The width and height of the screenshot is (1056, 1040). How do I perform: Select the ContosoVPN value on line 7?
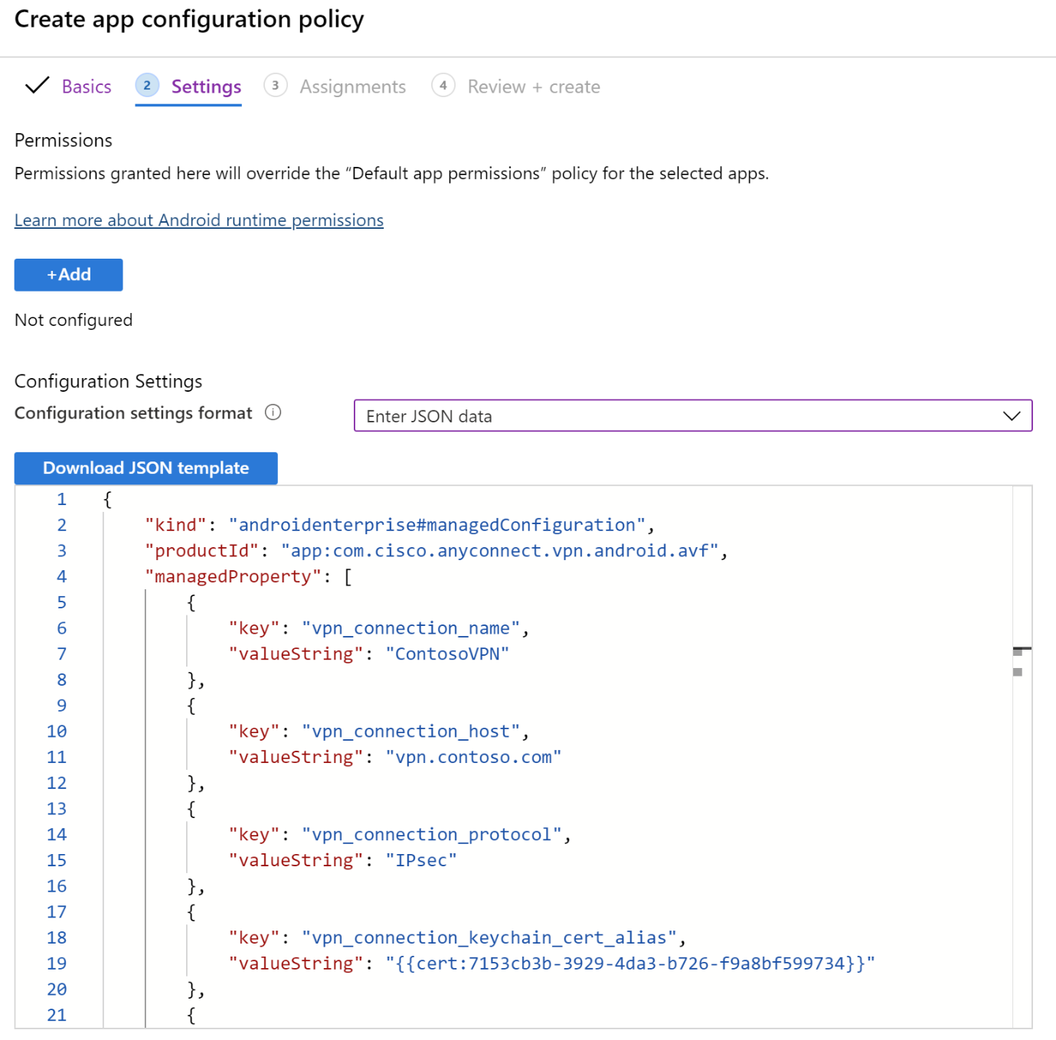(x=448, y=654)
